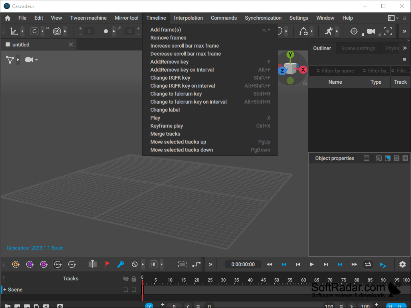The image size is (411, 308).
Task: Open the Interpolation menu
Action: pos(188,18)
